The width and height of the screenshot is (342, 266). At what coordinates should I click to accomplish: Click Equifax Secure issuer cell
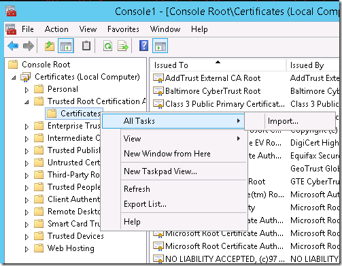pos(315,156)
